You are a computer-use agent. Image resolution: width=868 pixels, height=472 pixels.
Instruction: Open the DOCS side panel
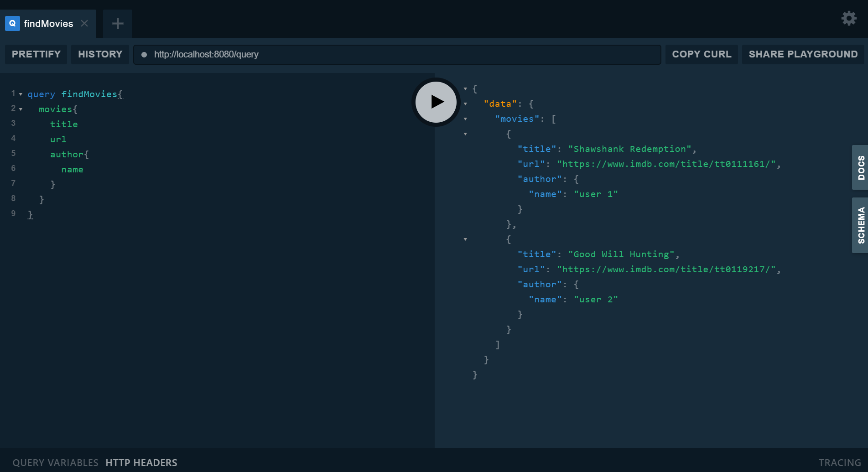[860, 167]
